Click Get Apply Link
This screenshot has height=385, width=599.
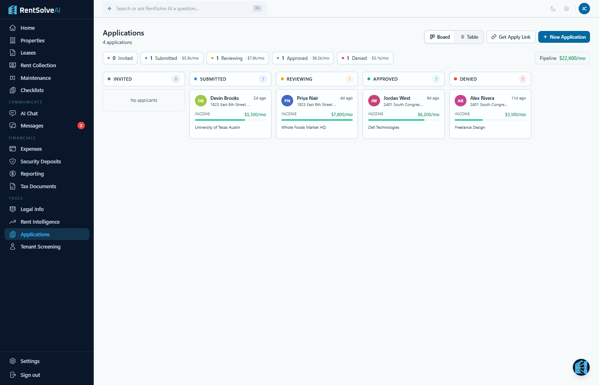click(x=511, y=37)
